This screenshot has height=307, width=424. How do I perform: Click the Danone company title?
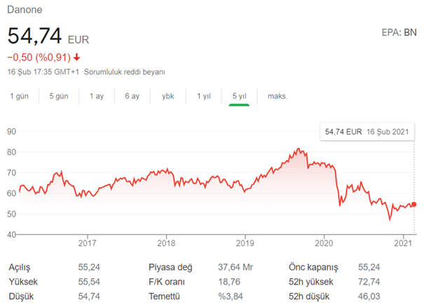(25, 11)
